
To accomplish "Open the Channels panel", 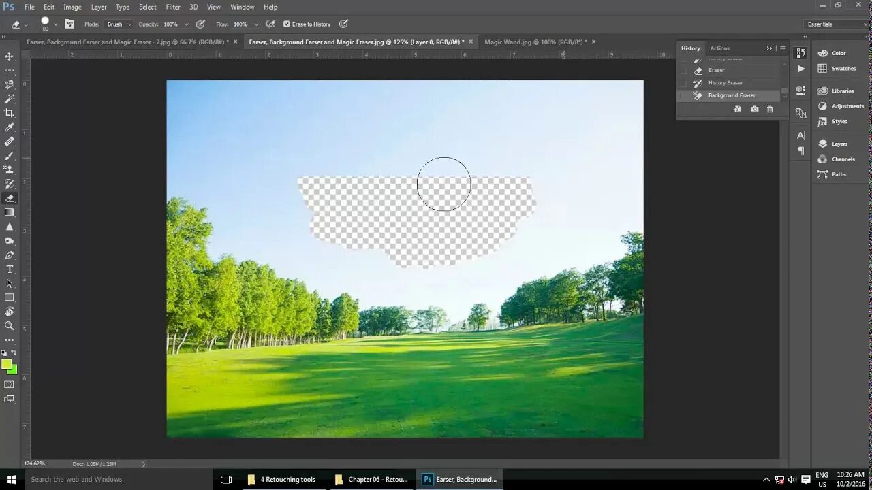I will click(835, 159).
